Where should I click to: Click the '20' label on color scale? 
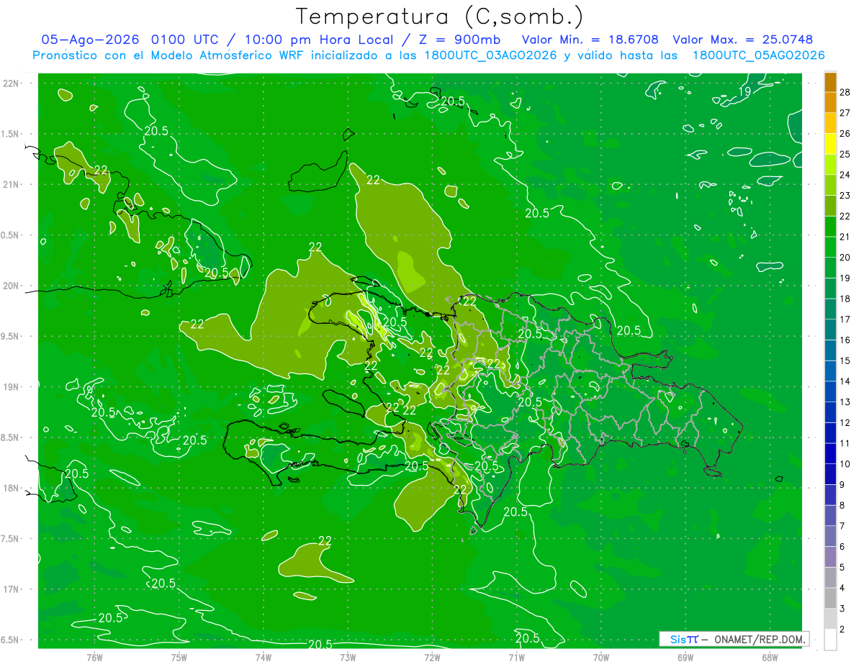click(845, 258)
